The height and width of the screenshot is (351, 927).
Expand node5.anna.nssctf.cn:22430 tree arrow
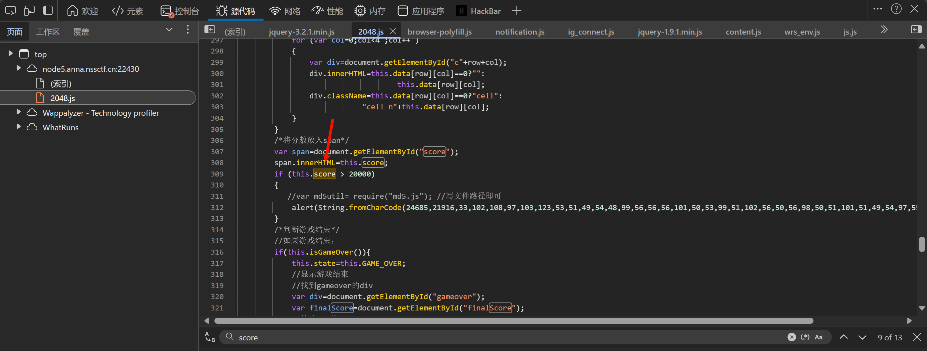pyautogui.click(x=18, y=68)
